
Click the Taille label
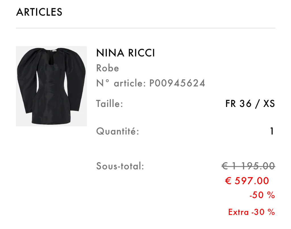click(x=109, y=104)
